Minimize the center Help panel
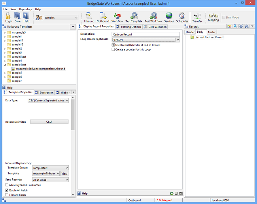Viewport: 257px width, 204px height. click(x=176, y=193)
